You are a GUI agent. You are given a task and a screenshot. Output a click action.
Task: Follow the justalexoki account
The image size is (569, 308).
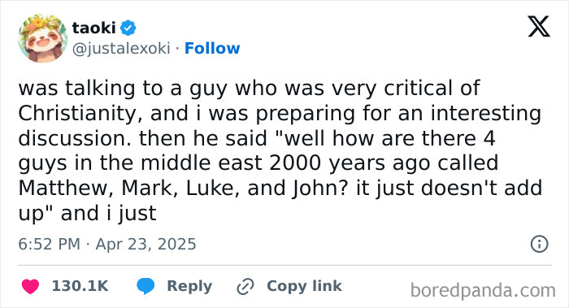(212, 48)
